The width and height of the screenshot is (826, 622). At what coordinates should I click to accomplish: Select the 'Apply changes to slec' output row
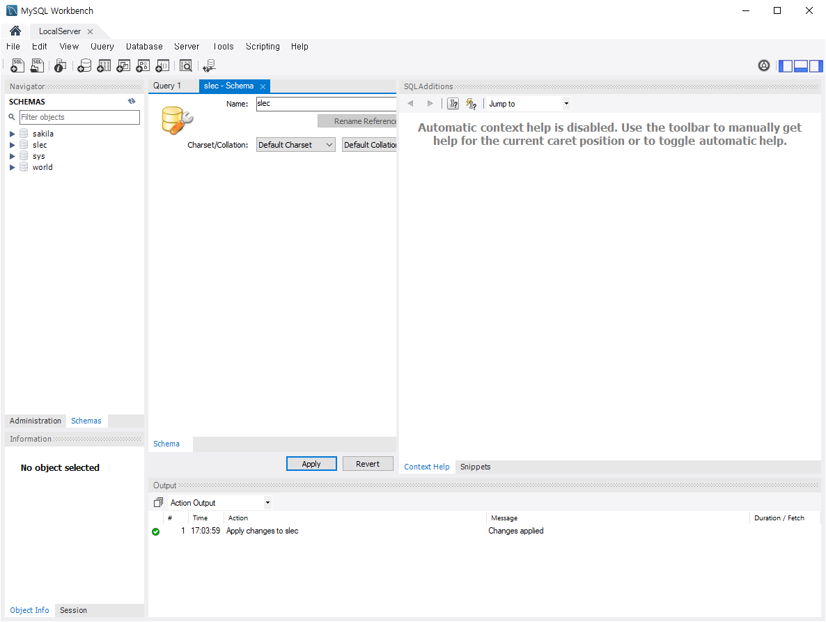(x=484, y=531)
